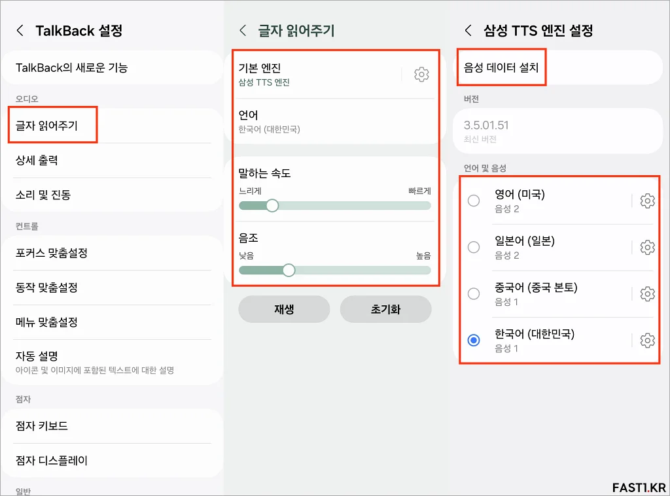Tap the 재생 button
Image resolution: width=670 pixels, height=496 pixels.
(x=284, y=309)
